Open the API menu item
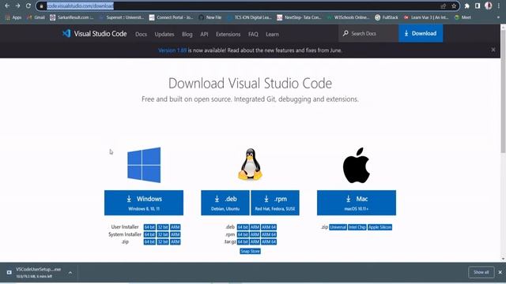This screenshot has height=284, width=506. [204, 34]
